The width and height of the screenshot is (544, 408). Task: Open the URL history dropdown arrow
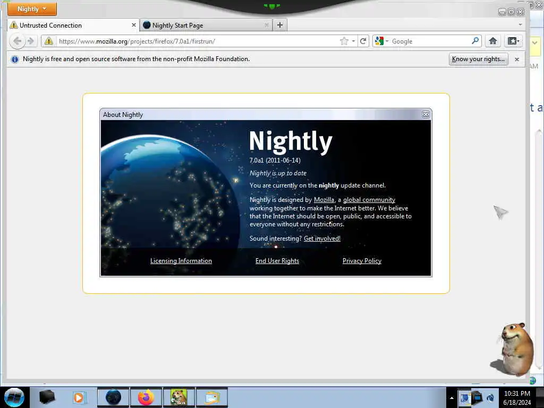pyautogui.click(x=353, y=41)
